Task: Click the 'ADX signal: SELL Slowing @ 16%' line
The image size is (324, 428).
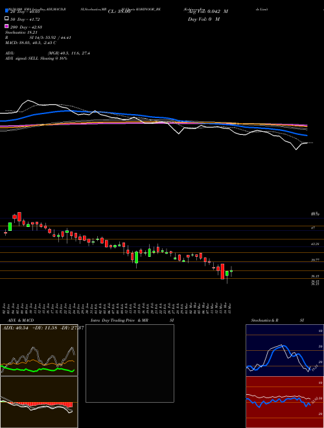Action: pos(36,58)
